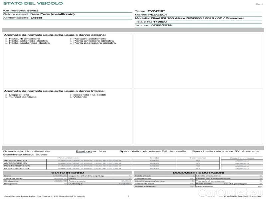
Task: Click the "Arval Service Lease Italia" footer address
Action: 45,196
